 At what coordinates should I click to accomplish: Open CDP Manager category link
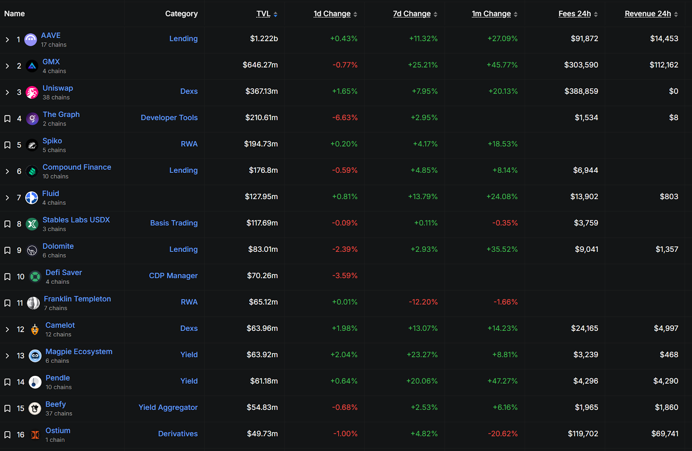[173, 276]
